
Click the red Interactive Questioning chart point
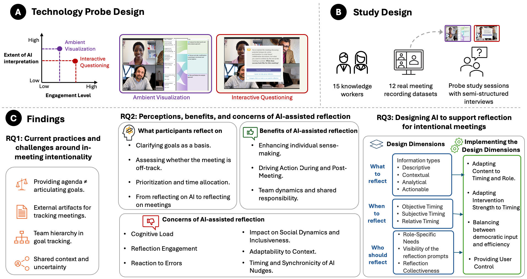(75, 61)
